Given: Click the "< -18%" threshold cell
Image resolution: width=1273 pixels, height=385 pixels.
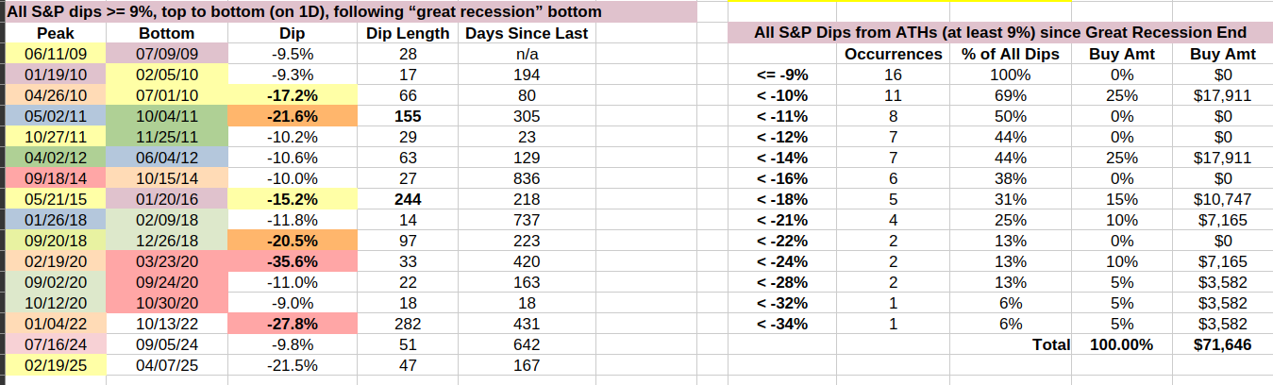Looking at the screenshot, I should [x=782, y=199].
